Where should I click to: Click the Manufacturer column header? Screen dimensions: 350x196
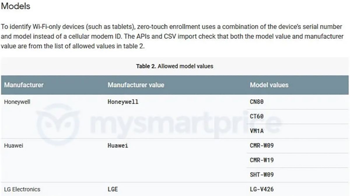point(24,85)
